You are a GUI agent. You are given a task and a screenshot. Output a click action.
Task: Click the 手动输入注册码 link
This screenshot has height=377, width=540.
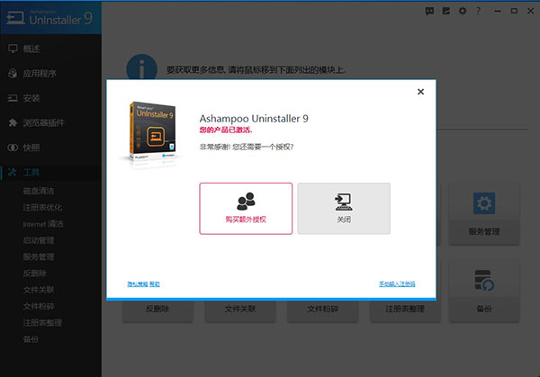pyautogui.click(x=397, y=284)
